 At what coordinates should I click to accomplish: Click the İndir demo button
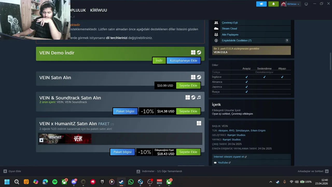pos(159,61)
